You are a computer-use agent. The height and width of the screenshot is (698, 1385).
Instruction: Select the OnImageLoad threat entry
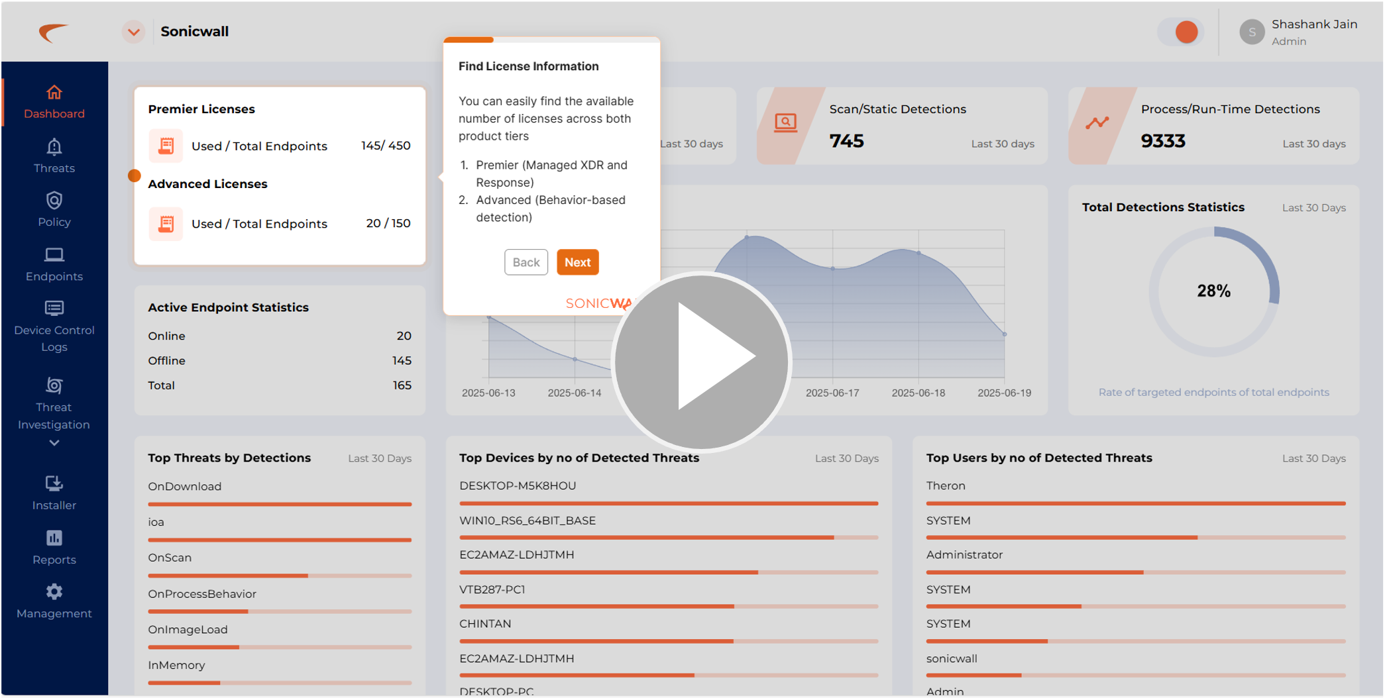[x=188, y=629]
